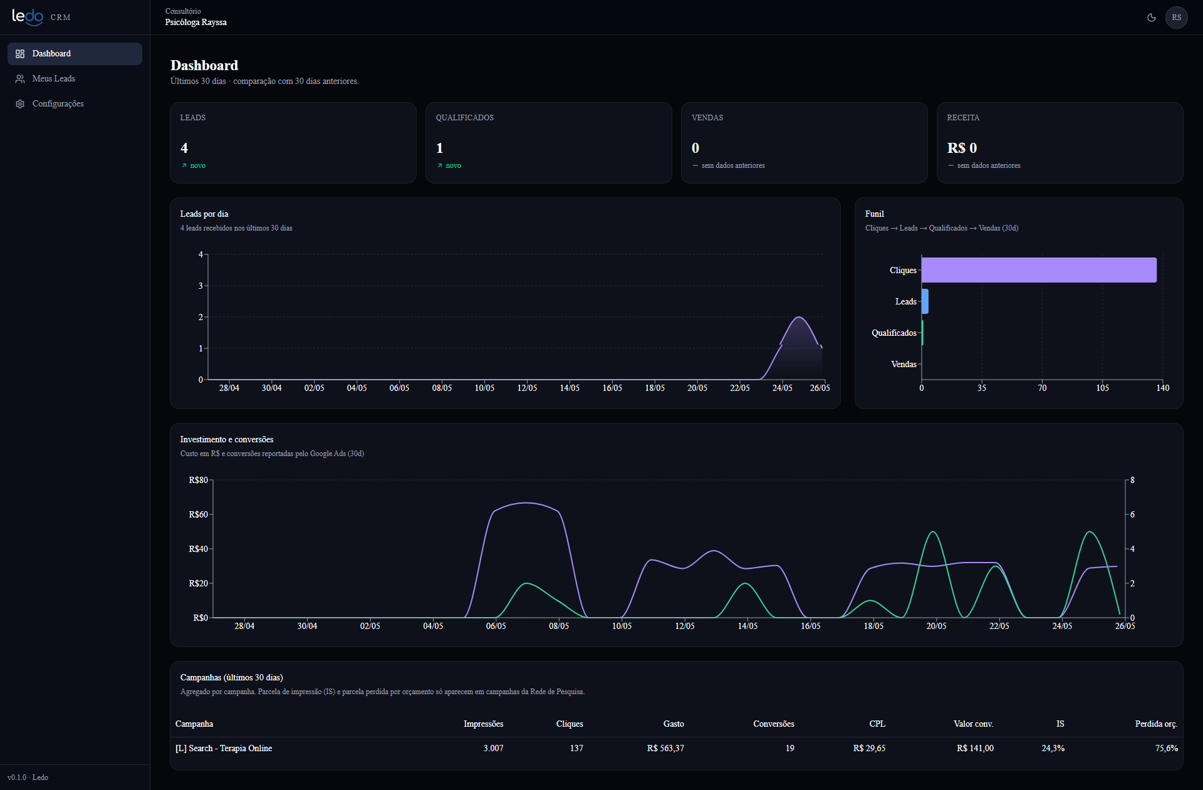Click the Gasto column header

pyautogui.click(x=674, y=724)
